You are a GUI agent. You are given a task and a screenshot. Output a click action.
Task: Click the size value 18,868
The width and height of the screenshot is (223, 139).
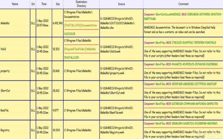tap(56, 71)
